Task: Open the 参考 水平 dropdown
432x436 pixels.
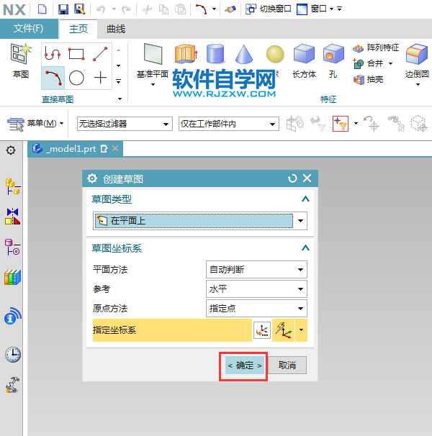Action: pyautogui.click(x=256, y=289)
